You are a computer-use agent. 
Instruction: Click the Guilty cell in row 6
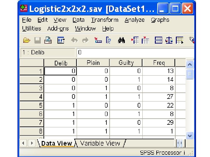[126, 114]
